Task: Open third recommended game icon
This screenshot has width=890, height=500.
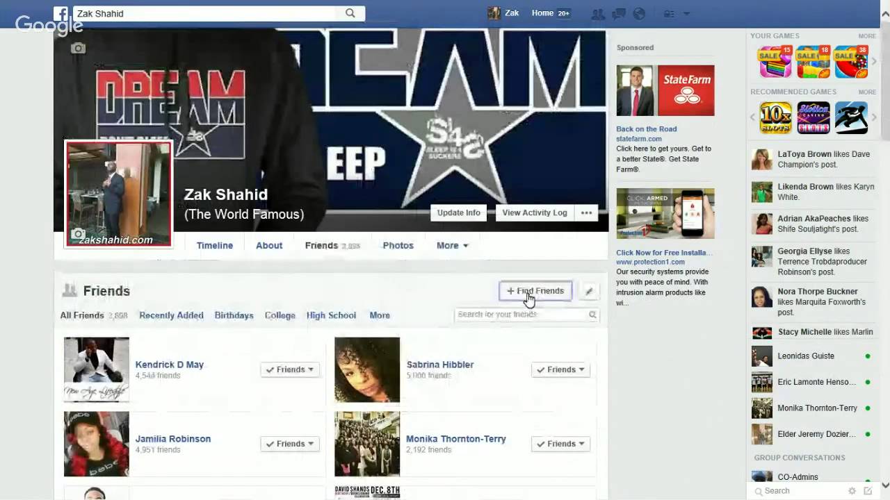Action: pyautogui.click(x=851, y=118)
